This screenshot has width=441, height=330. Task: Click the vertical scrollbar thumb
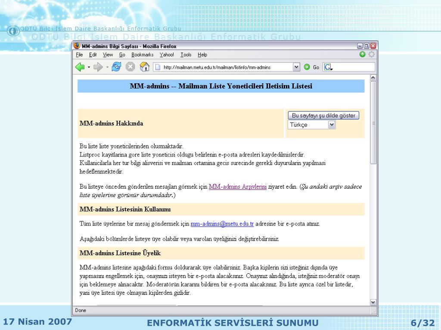pyautogui.click(x=373, y=122)
